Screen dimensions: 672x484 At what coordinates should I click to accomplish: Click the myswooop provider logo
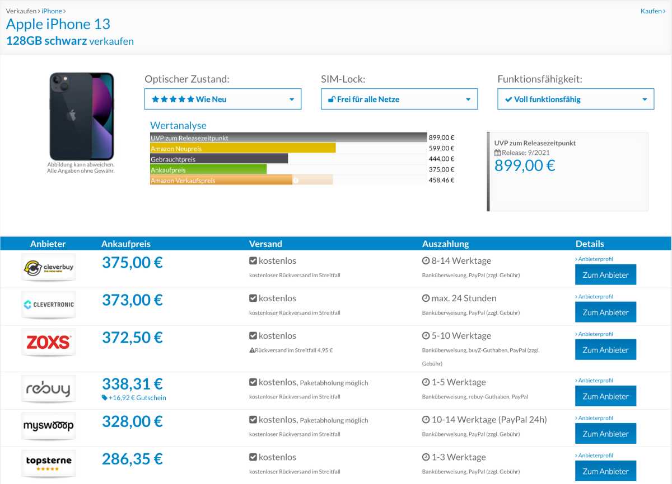49,426
